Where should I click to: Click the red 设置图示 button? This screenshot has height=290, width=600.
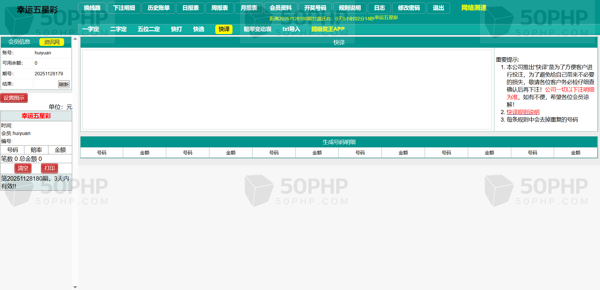14,98
